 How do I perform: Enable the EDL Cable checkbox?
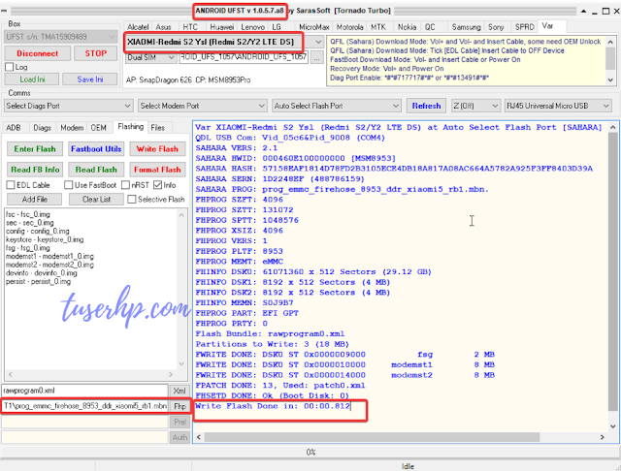[x=11, y=185]
